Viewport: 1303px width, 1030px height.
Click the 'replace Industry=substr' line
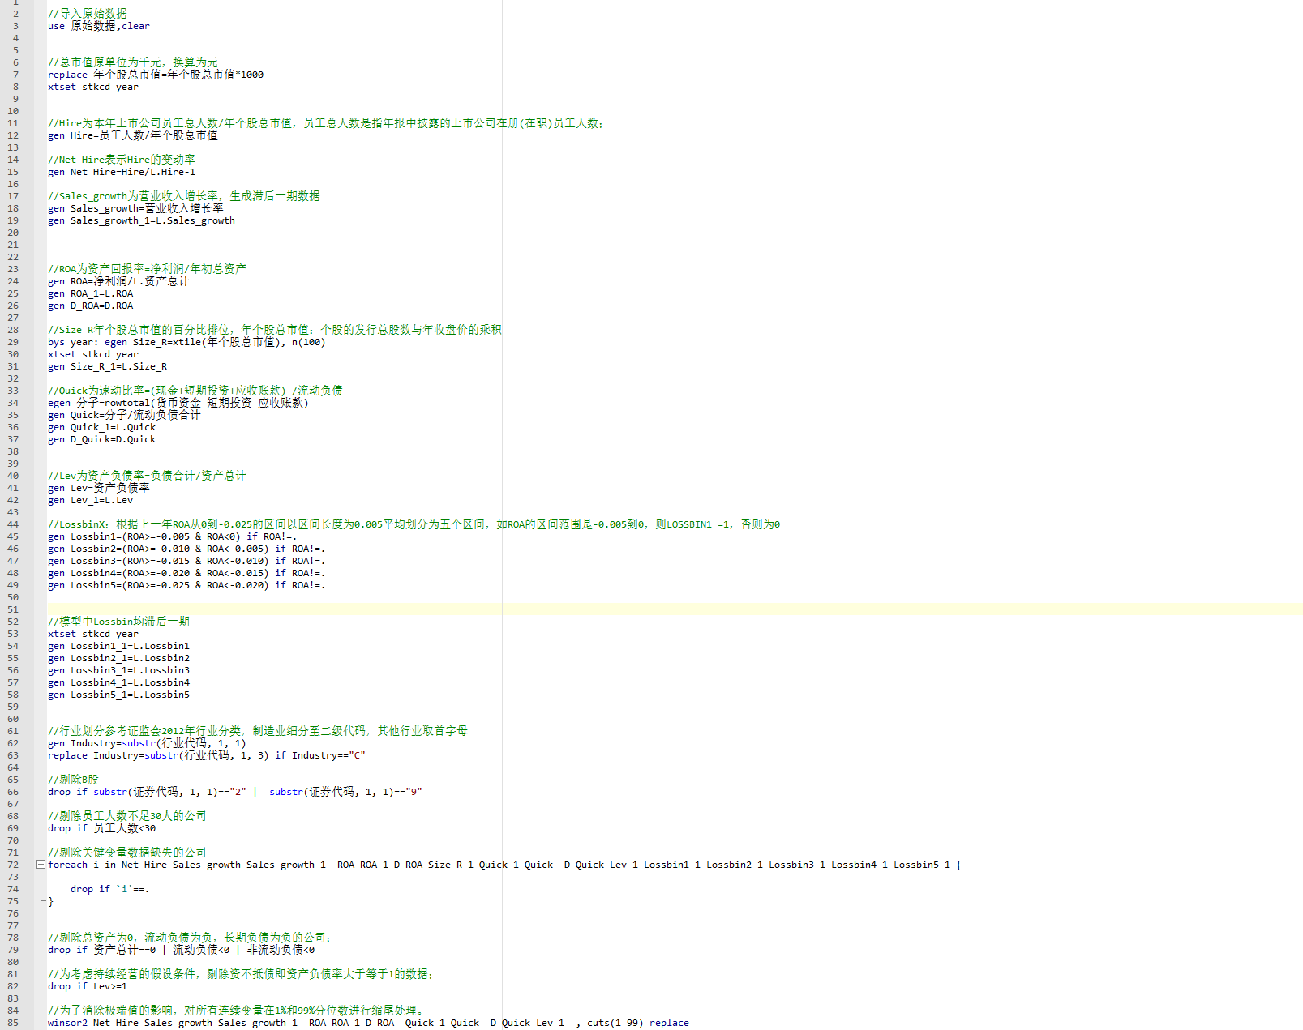206,755
